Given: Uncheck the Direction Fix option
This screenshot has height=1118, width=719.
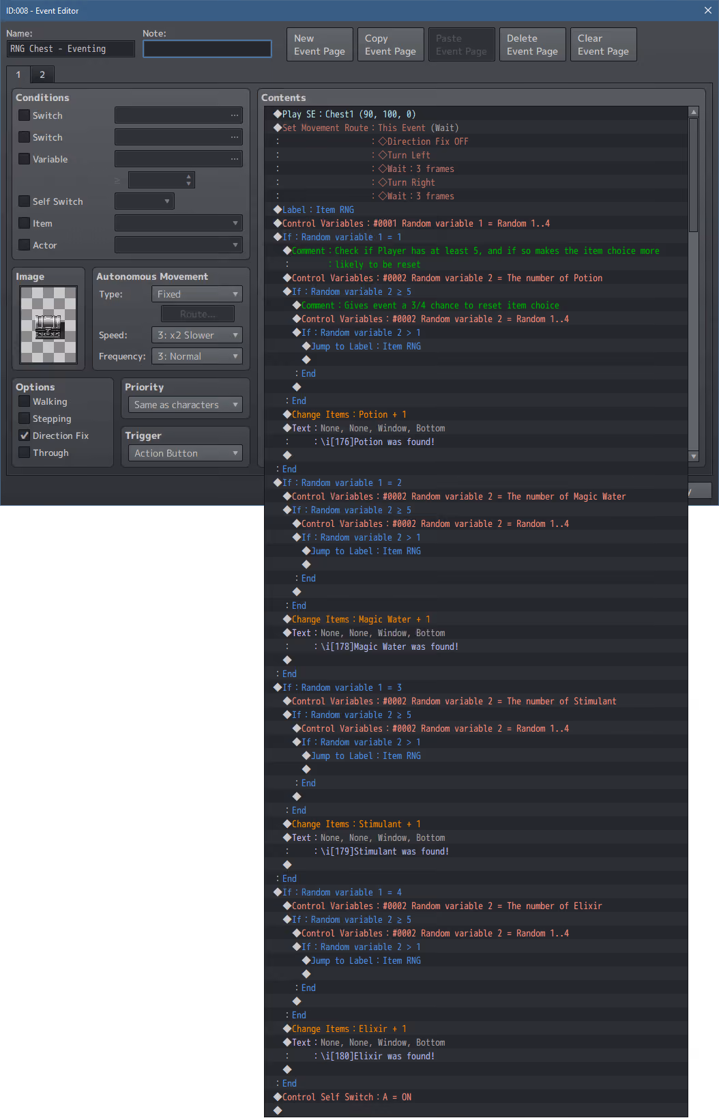Looking at the screenshot, I should click(24, 435).
